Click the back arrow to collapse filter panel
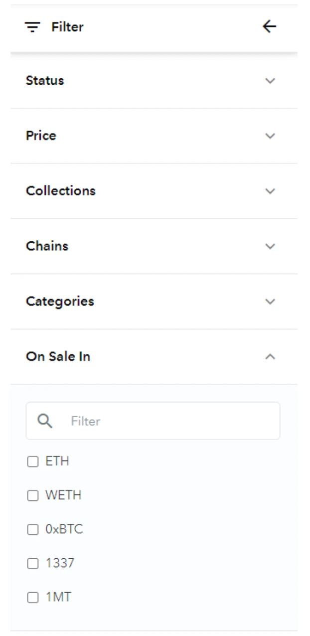 (x=269, y=26)
